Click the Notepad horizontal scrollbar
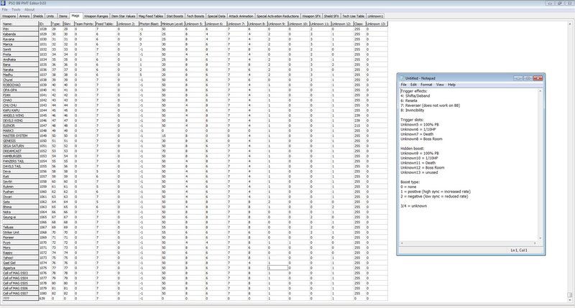 tap(469, 243)
